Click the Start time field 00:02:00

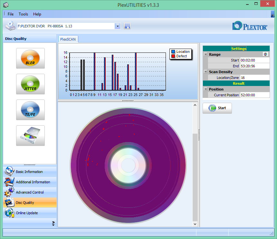[x=255, y=60]
